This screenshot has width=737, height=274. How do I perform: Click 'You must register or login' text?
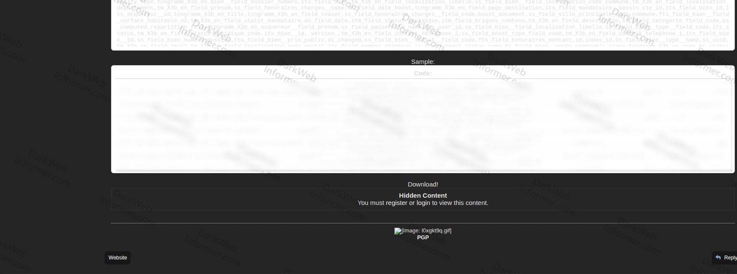point(423,203)
